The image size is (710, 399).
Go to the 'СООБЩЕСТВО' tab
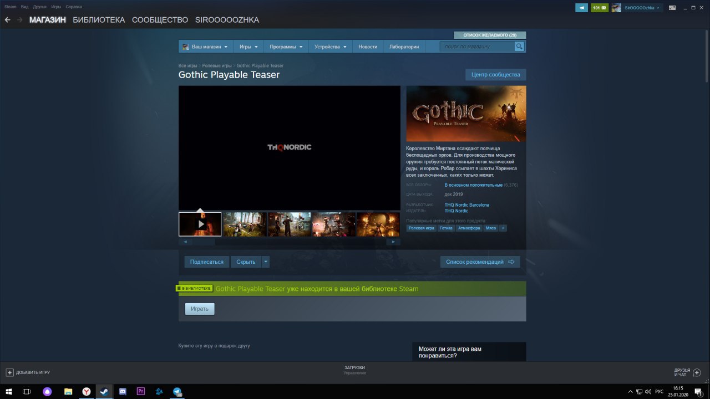pyautogui.click(x=160, y=20)
